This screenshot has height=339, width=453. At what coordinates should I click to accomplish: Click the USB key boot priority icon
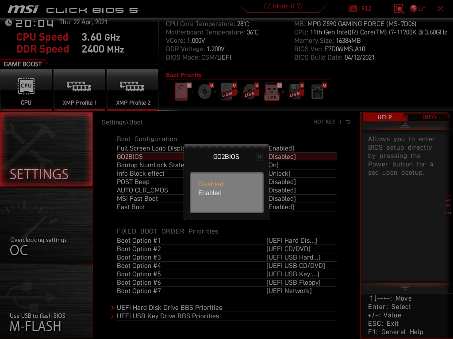[273, 92]
